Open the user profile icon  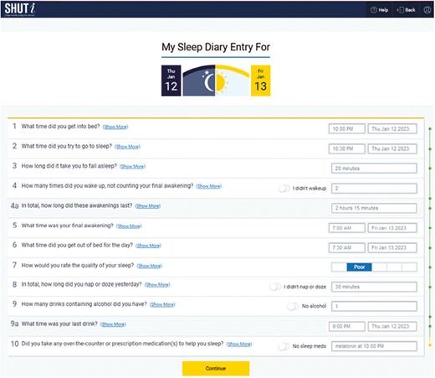(x=427, y=10)
